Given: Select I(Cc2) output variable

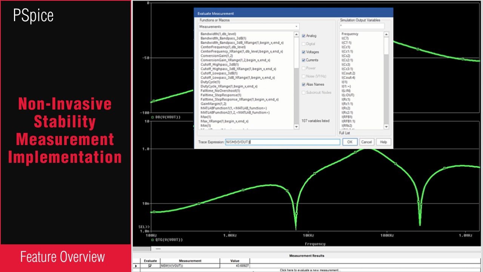Looking at the screenshot, I should pos(346,56).
